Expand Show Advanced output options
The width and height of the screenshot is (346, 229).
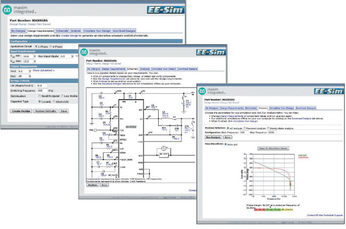coord(43,70)
